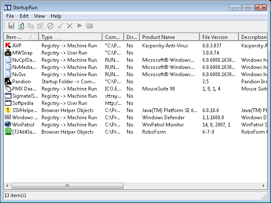Click the 'http:/...' command cell

tap(113, 103)
